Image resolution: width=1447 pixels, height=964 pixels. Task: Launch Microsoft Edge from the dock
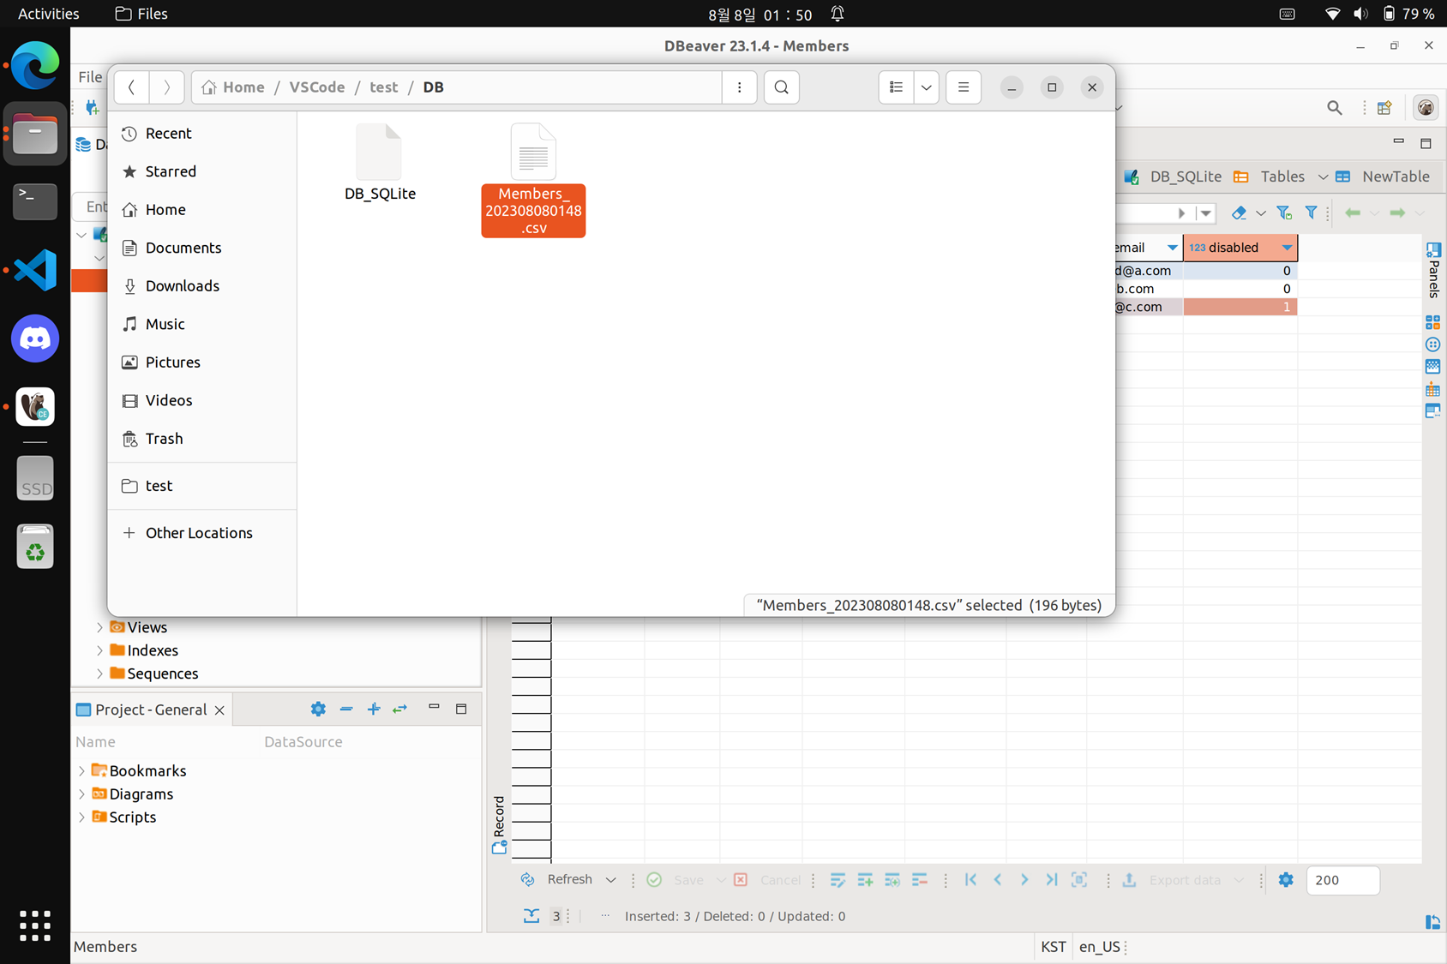click(x=35, y=65)
